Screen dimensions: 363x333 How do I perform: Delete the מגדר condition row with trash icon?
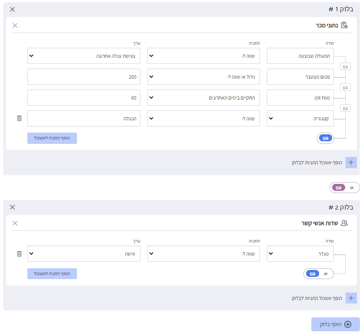pyautogui.click(x=19, y=254)
